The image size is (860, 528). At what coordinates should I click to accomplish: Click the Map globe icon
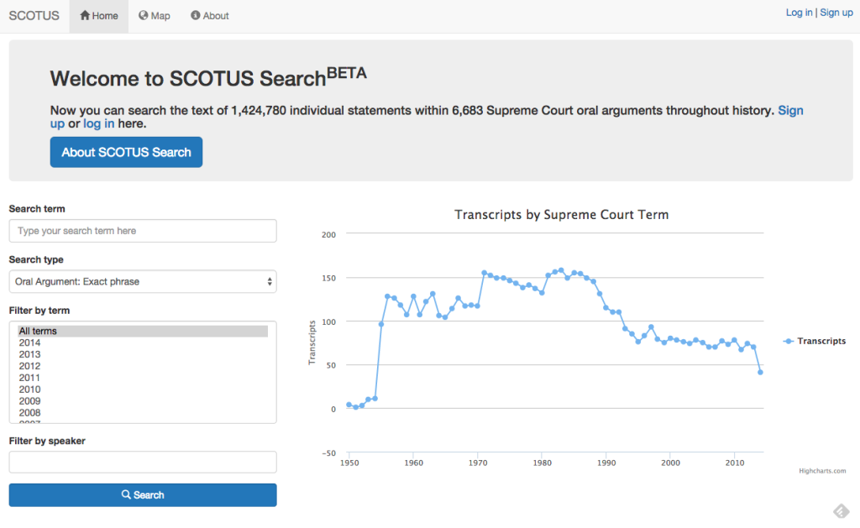(x=143, y=15)
